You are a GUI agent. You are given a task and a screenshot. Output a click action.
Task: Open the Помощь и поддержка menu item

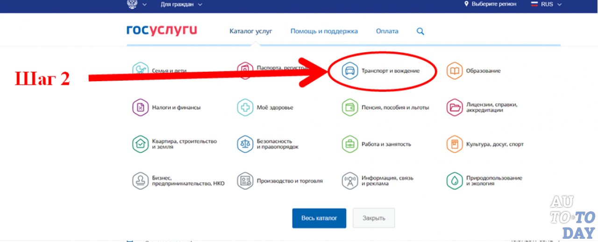point(324,31)
